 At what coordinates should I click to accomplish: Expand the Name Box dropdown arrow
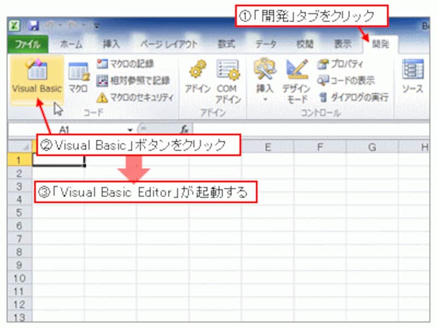tap(130, 130)
